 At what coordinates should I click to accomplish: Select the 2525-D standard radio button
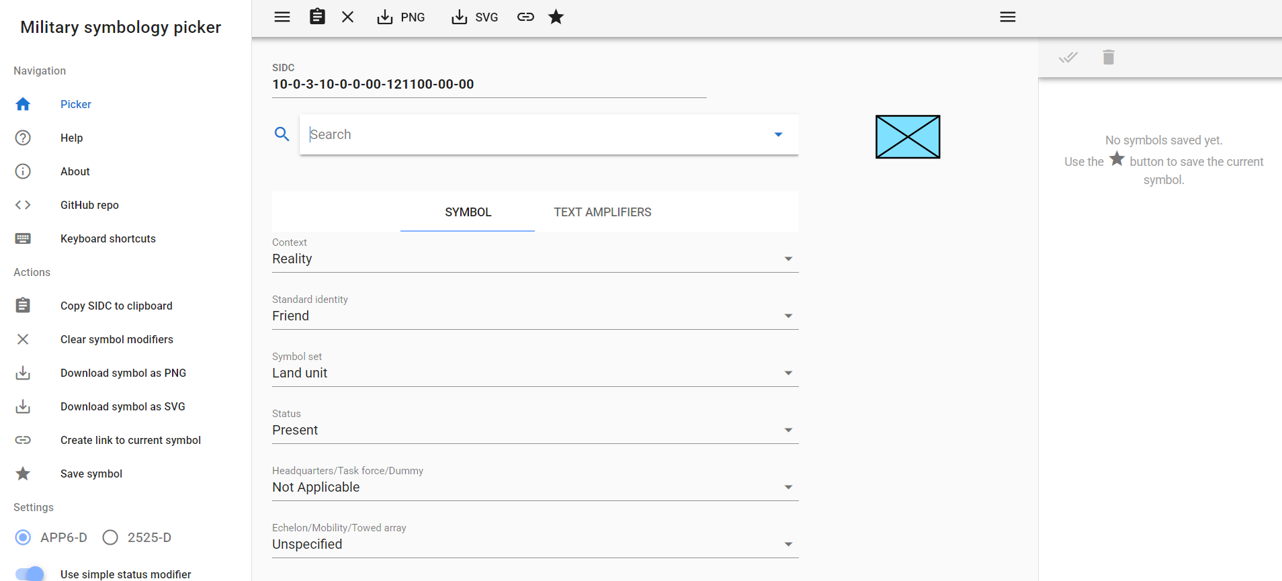click(110, 537)
